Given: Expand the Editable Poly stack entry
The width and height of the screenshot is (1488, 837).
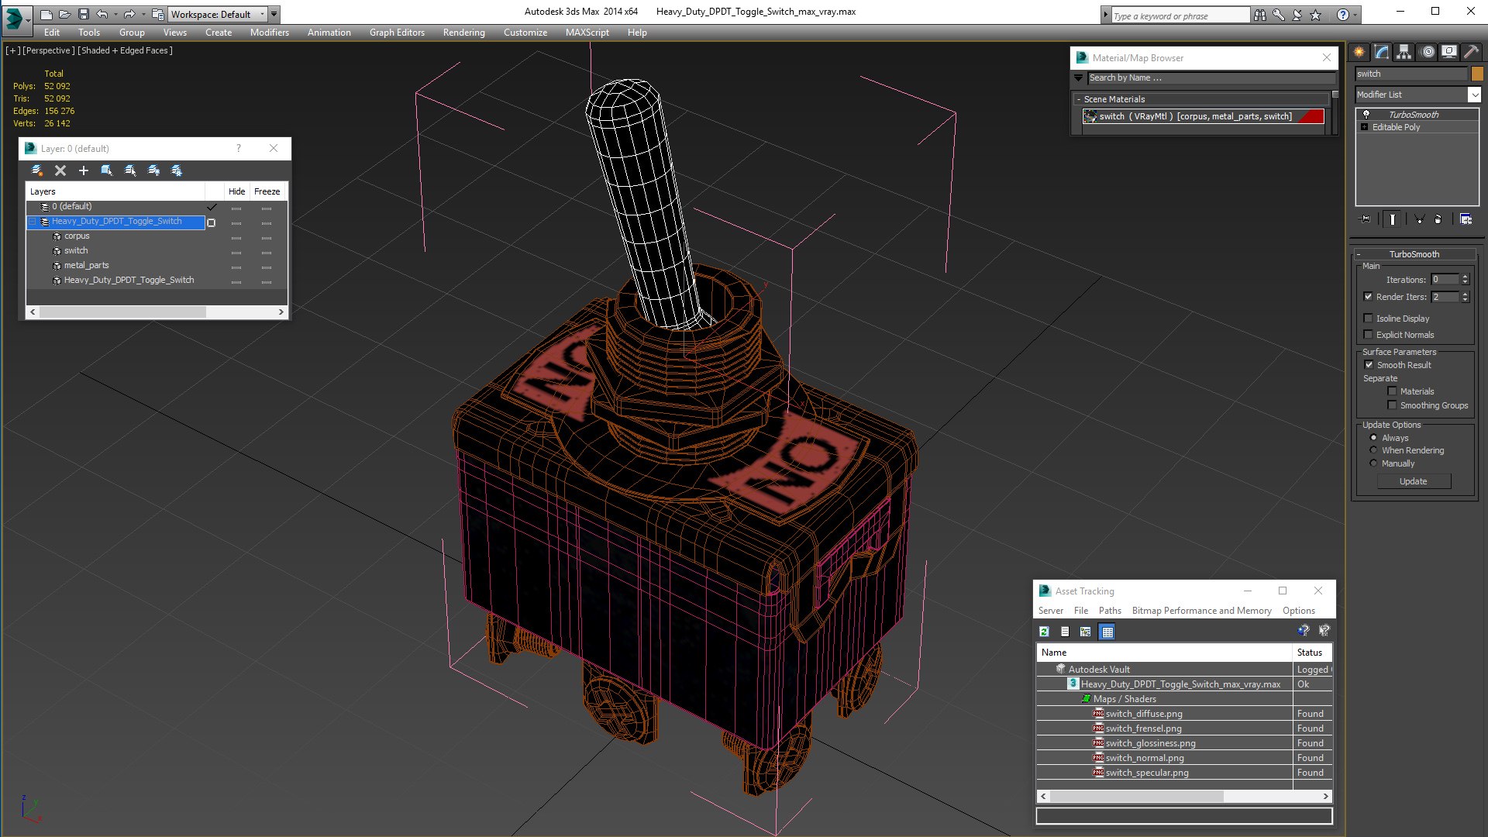Looking at the screenshot, I should (1364, 127).
